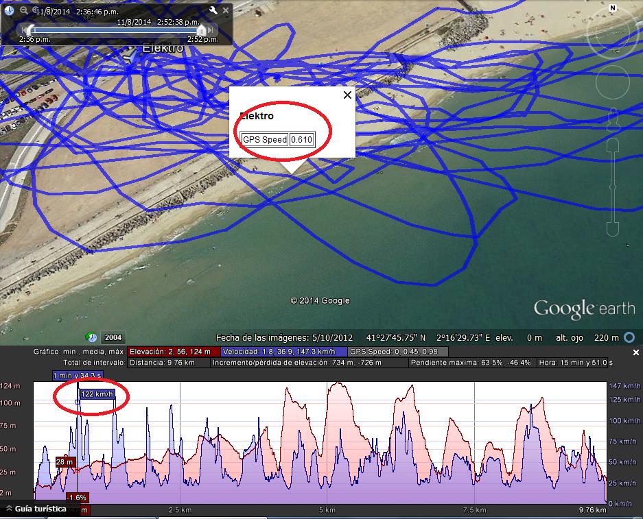Expand the Guía turística panel
Viewport: 643px width, 519px height.
pyautogui.click(x=10, y=509)
